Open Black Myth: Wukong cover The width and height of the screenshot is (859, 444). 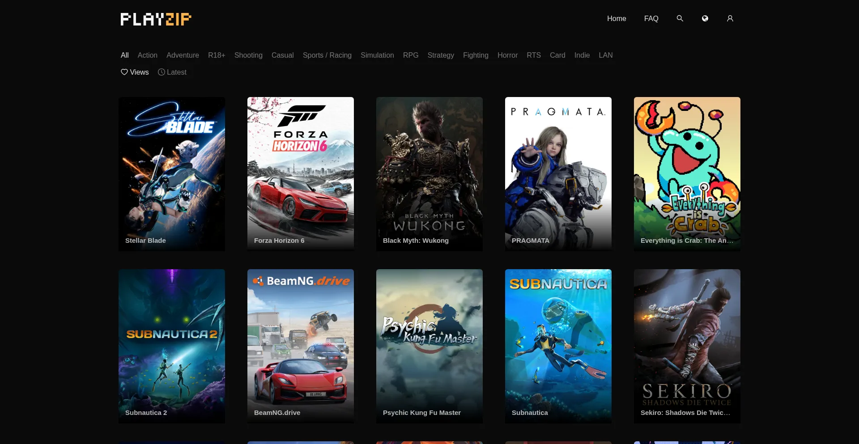[429, 174]
